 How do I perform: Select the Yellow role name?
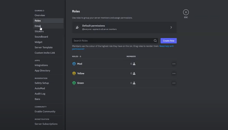tap(81, 73)
